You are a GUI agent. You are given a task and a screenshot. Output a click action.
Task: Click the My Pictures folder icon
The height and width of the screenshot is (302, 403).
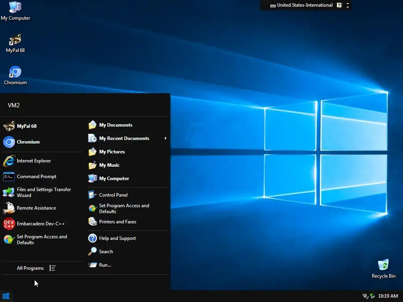pos(92,152)
